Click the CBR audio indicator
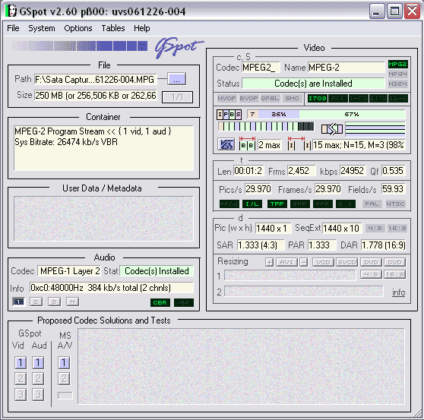 160,303
